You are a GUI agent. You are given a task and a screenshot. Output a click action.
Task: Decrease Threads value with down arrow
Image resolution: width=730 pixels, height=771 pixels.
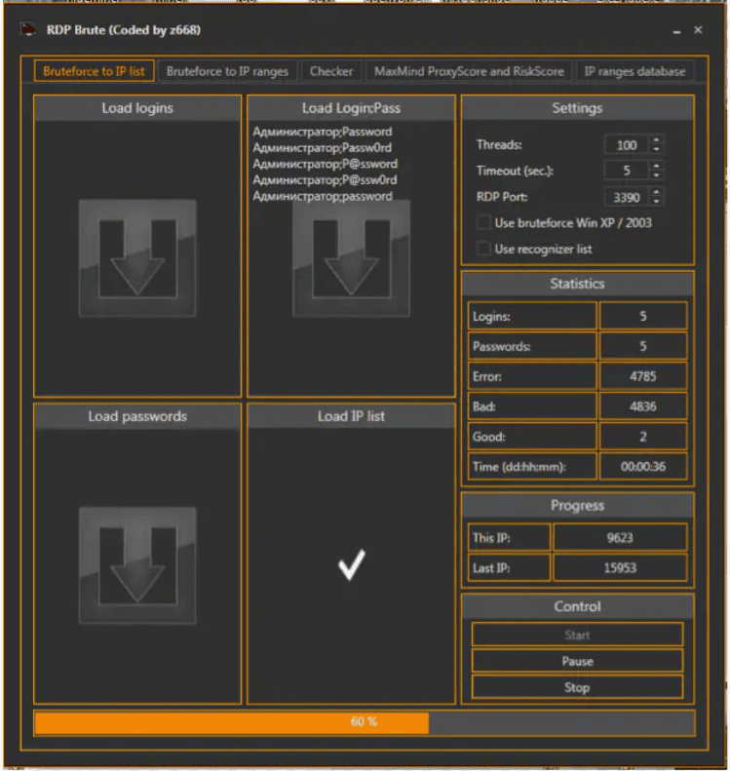(x=656, y=149)
